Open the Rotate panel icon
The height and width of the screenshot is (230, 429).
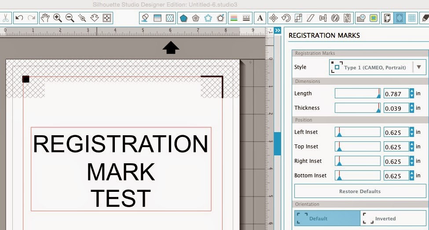[286, 18]
